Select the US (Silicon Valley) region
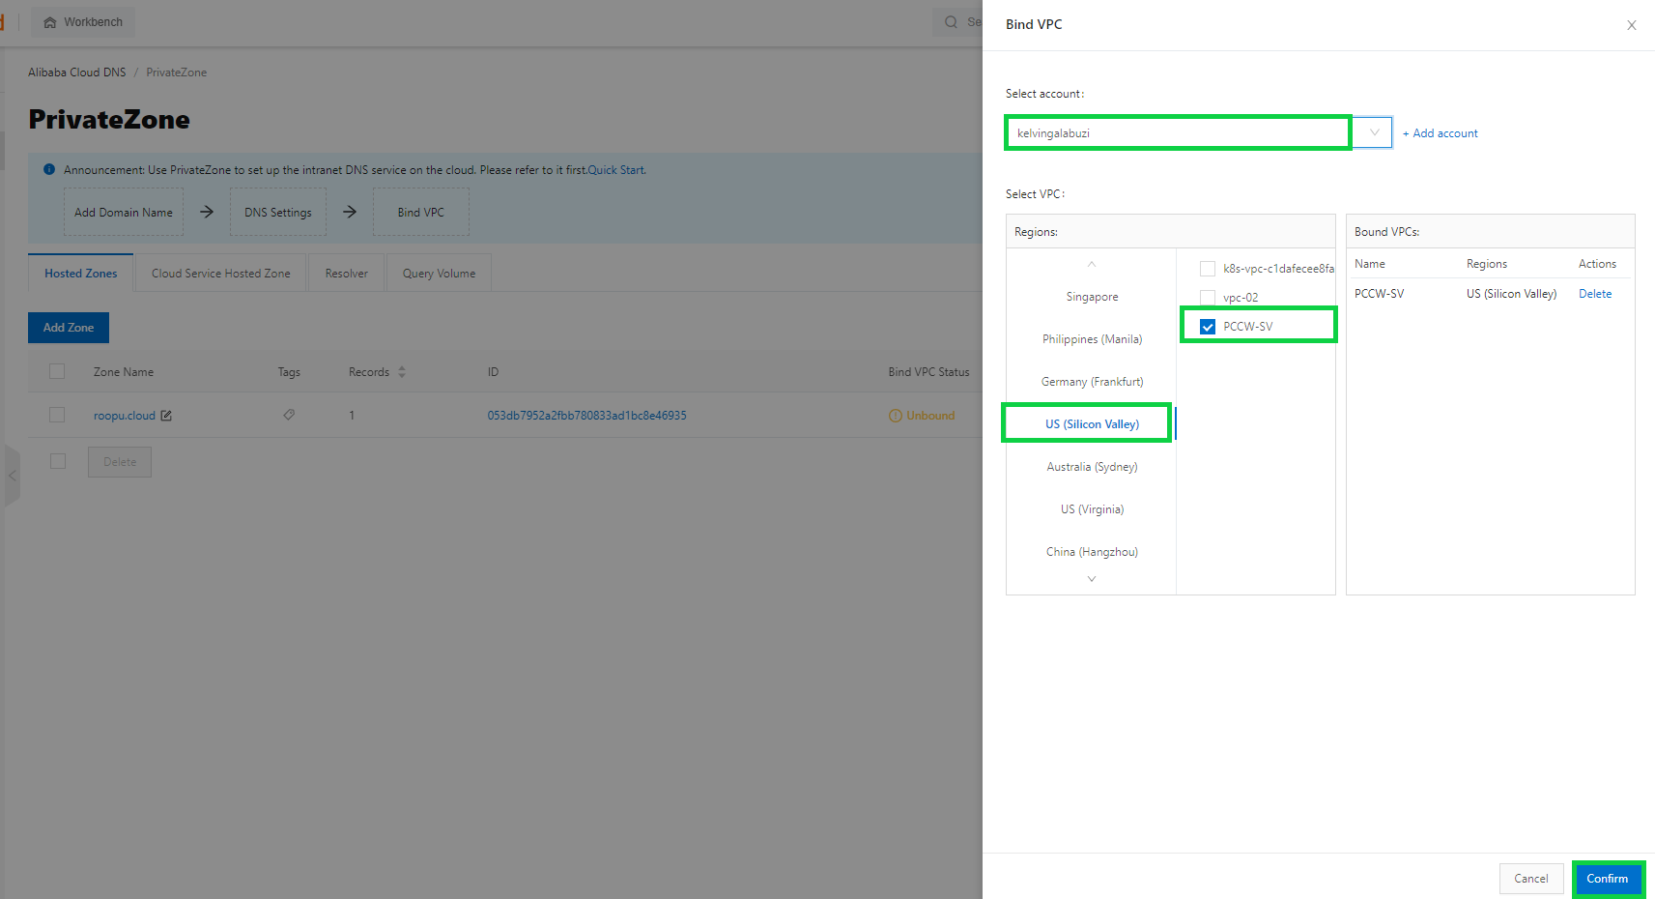 1092,424
